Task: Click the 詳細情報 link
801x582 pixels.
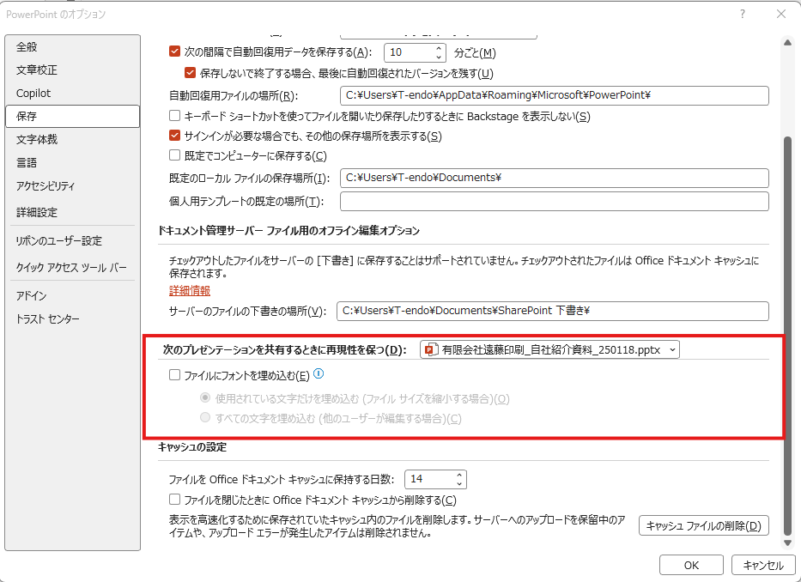Action: tap(190, 291)
